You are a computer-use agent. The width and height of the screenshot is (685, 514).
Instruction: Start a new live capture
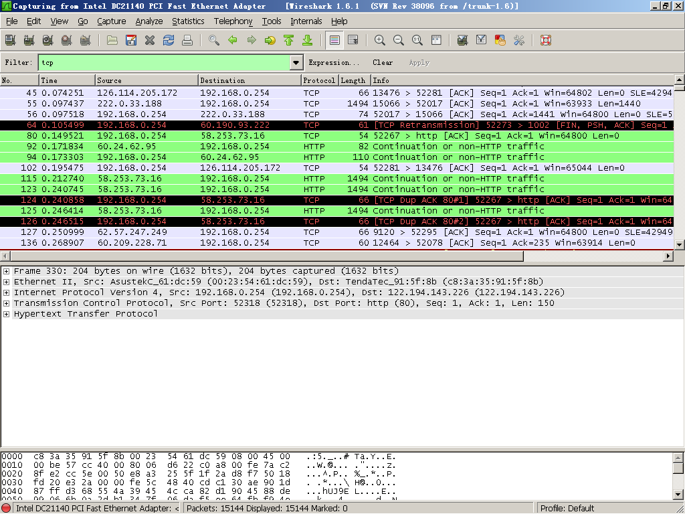pos(47,40)
